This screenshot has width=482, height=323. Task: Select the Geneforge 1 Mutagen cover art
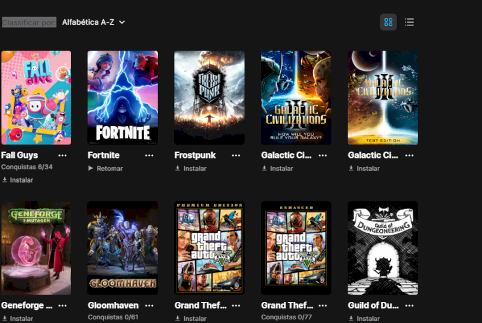click(x=36, y=248)
